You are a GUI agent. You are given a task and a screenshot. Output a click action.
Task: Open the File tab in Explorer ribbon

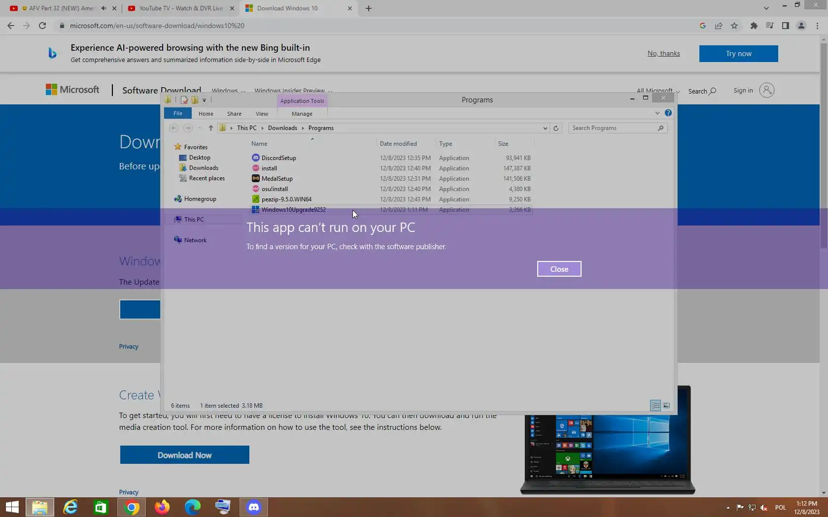click(178, 113)
